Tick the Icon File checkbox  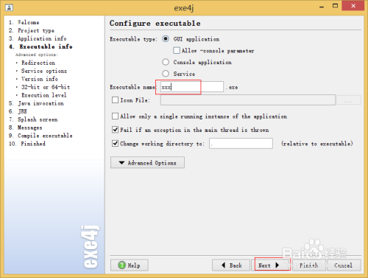[x=115, y=100]
